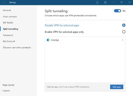Remove msedge from the app list
This screenshot has height=96, width=133.
[x=122, y=40]
